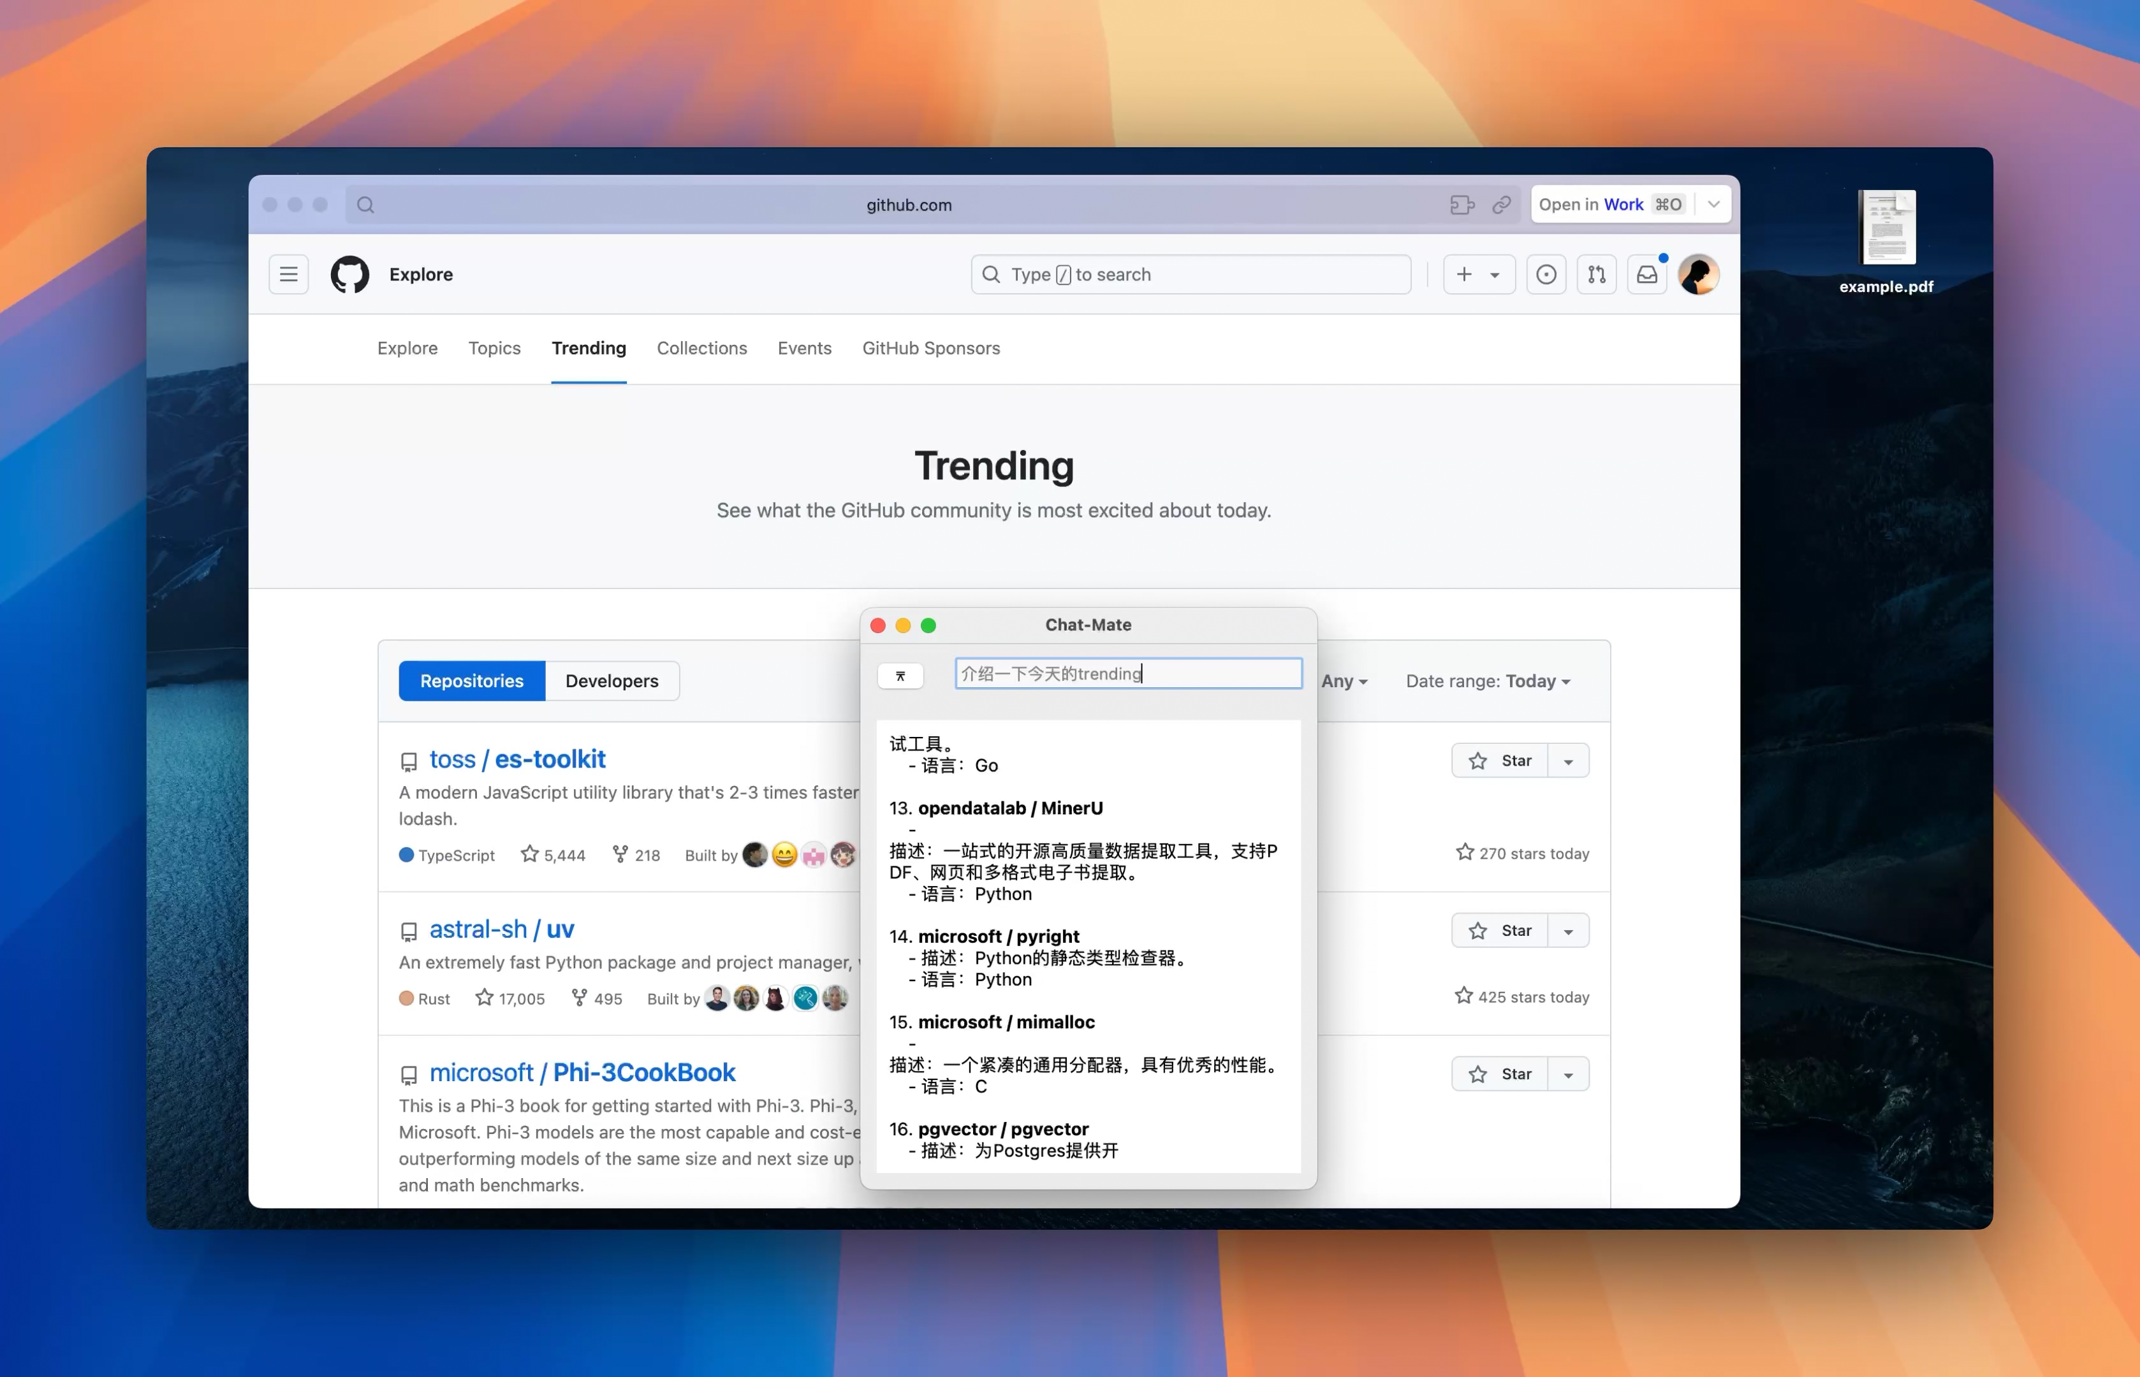Open the GitHub hamburger navigation menu

pyautogui.click(x=288, y=275)
